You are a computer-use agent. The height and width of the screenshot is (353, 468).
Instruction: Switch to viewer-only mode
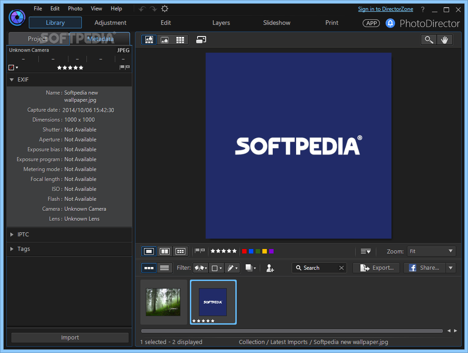(164, 40)
